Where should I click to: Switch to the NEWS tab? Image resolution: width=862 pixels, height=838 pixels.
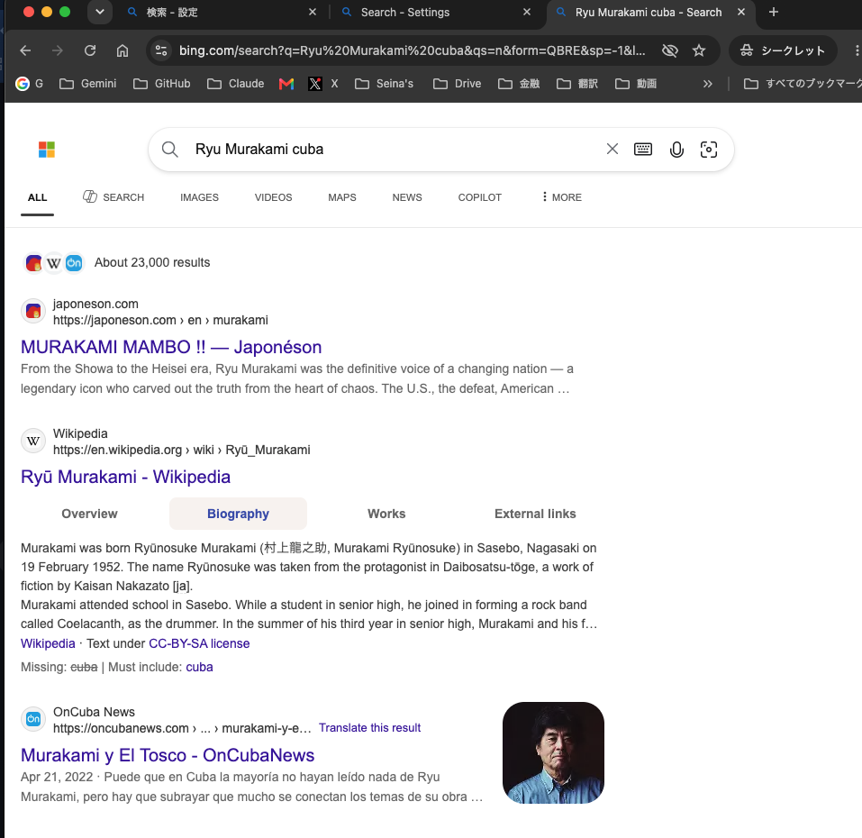(407, 197)
